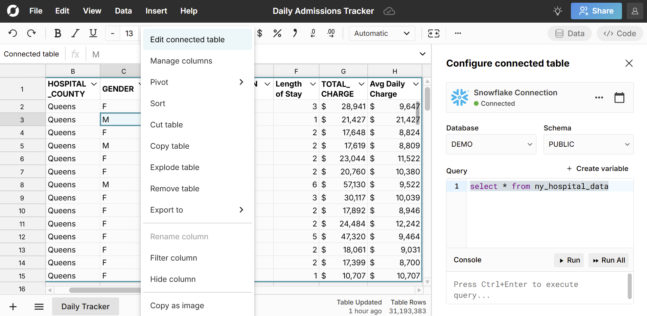This screenshot has width=647, height=316.
Task: Open the Automatic number format dropdown
Action: coord(382,33)
